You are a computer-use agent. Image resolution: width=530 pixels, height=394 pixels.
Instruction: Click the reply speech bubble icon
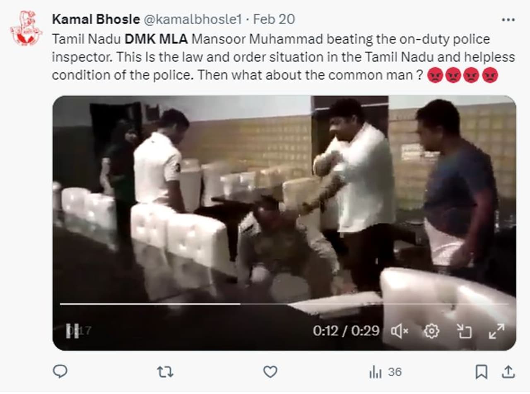click(60, 372)
